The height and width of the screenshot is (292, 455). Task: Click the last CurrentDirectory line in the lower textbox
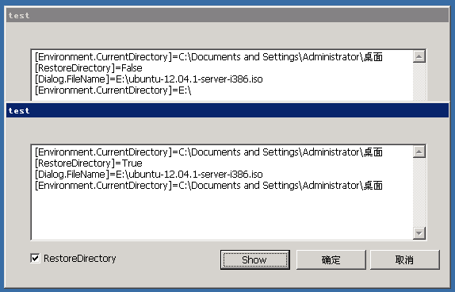(208, 186)
